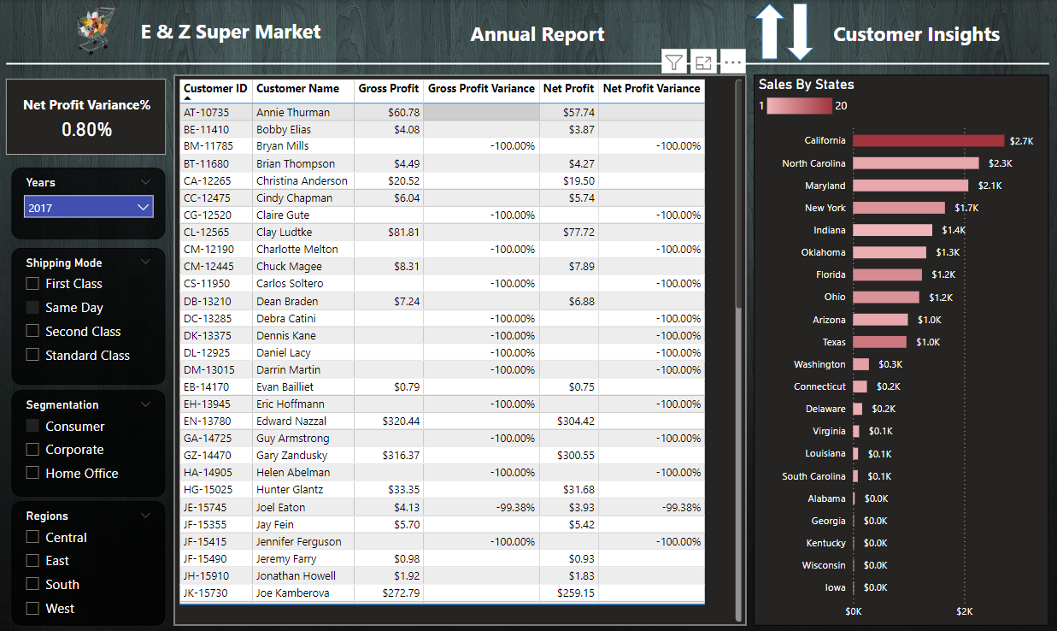Viewport: 1057px width, 631px height.
Task: Click the Net Profit Variance column header
Action: coord(651,89)
